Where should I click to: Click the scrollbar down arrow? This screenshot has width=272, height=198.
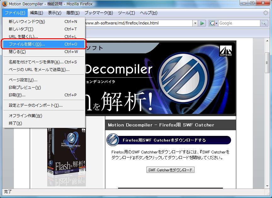(267, 186)
